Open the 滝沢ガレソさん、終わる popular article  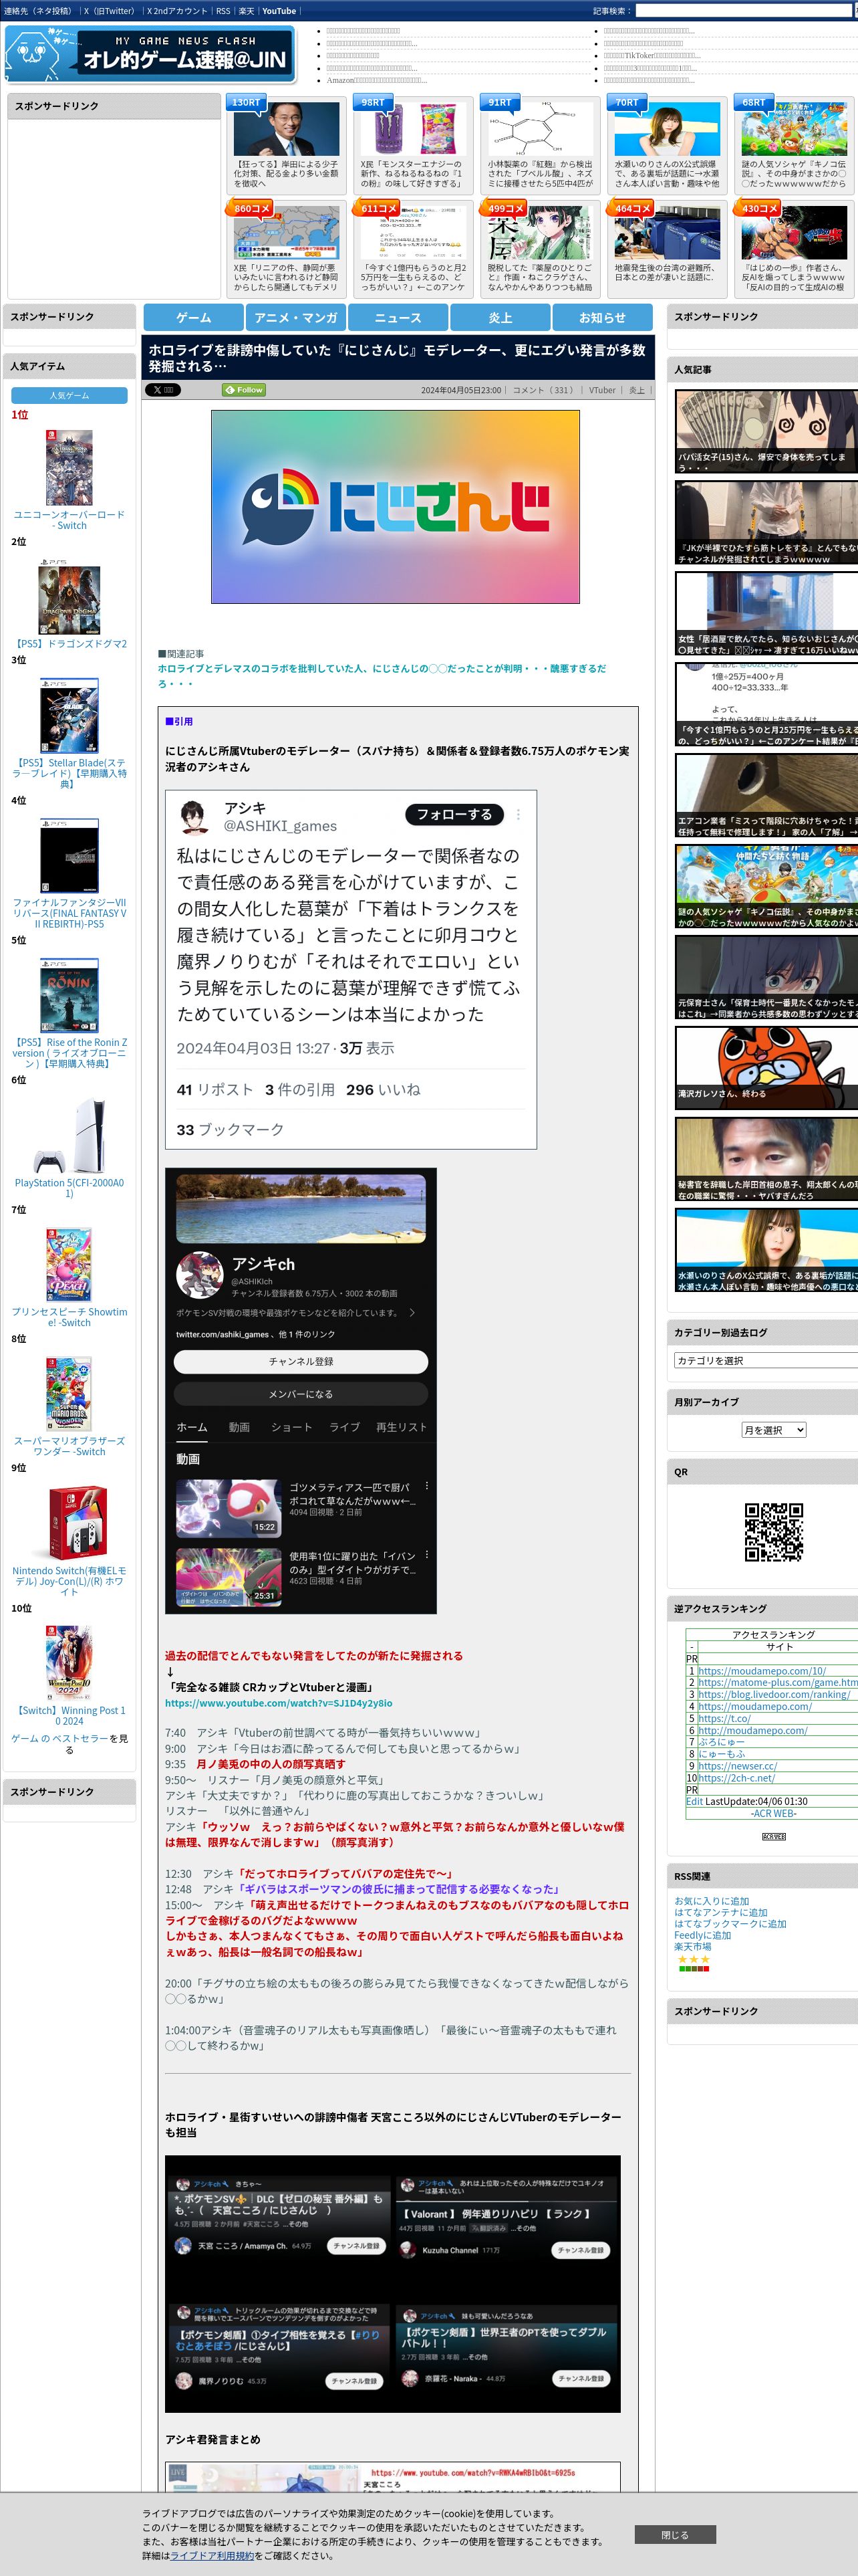click(x=766, y=1068)
